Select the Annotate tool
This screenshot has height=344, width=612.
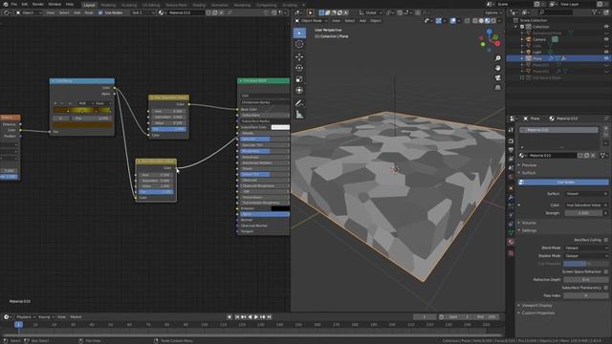299,103
